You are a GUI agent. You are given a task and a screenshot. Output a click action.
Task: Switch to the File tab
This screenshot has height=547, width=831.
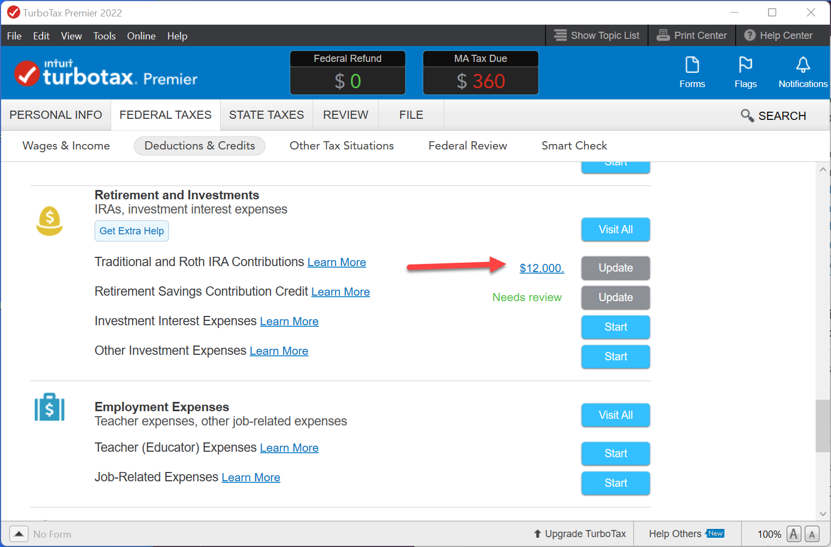(x=411, y=115)
